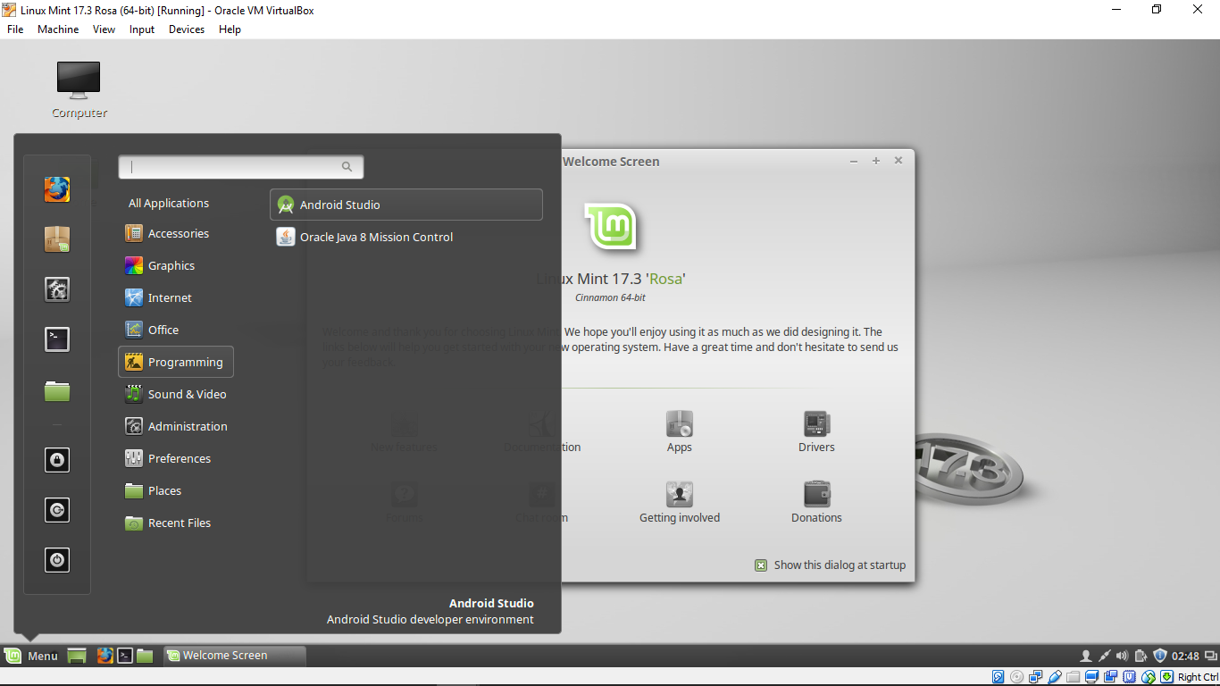Click the Quit session icon in sidebar
This screenshot has width=1220, height=686.
pyautogui.click(x=56, y=510)
